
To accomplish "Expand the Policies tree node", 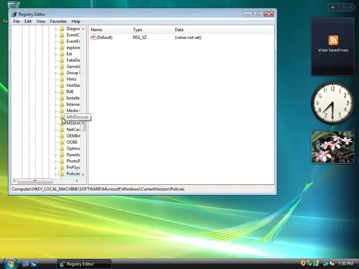I will coord(56,174).
